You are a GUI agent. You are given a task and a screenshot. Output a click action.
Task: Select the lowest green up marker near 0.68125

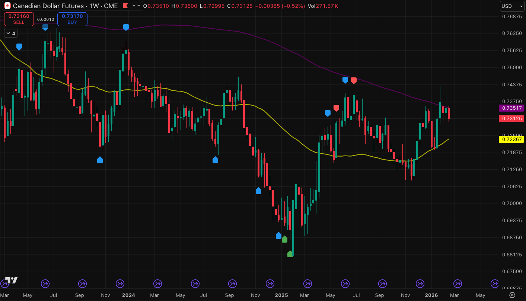[290, 254]
